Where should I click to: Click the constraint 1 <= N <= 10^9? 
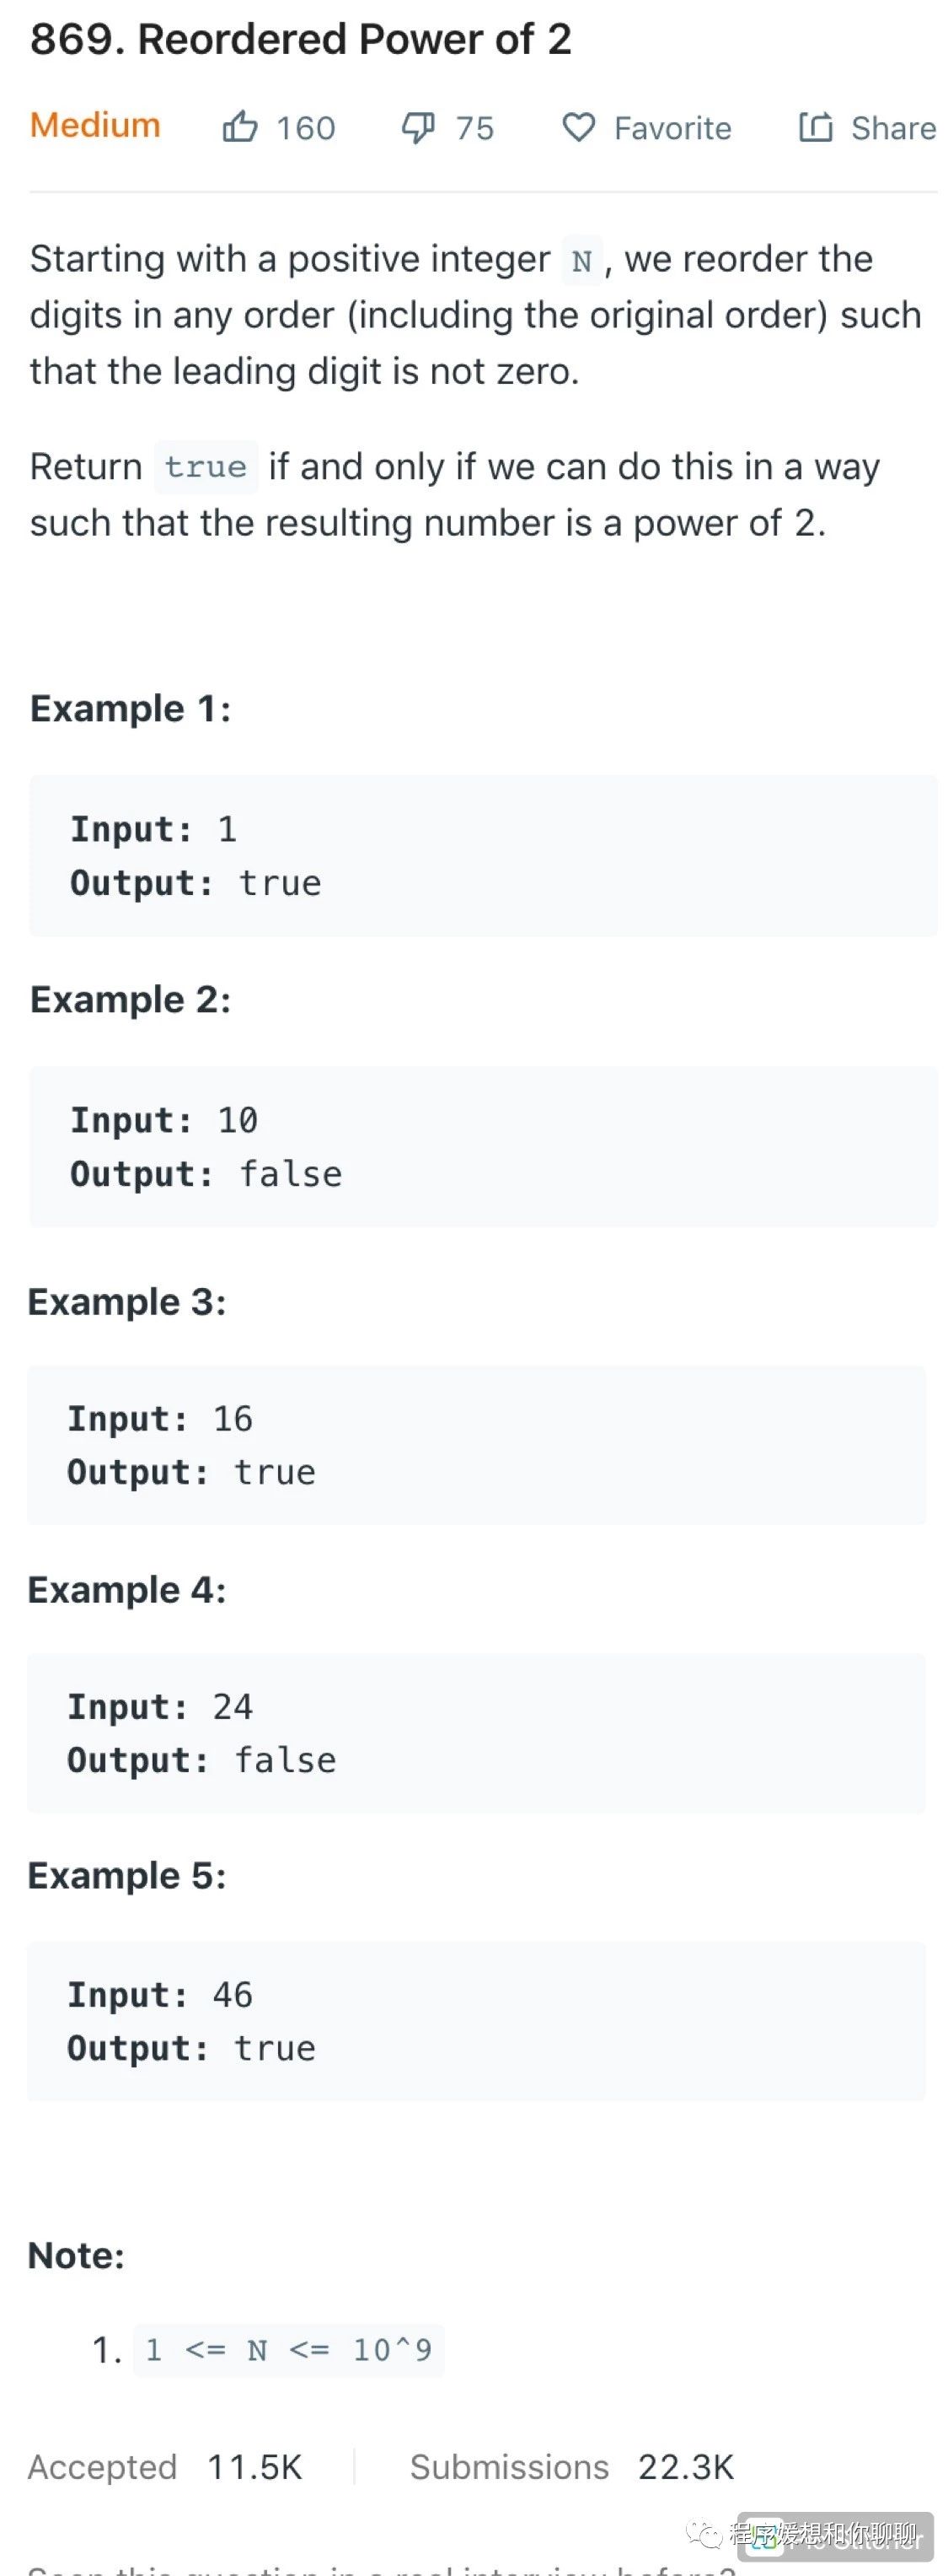[x=289, y=2349]
